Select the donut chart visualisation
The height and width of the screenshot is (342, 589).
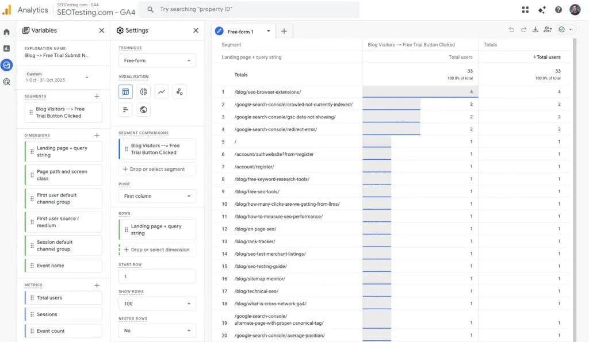point(143,91)
